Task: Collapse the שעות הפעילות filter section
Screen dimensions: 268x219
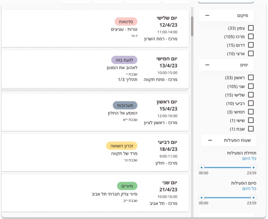Action: 210,140
